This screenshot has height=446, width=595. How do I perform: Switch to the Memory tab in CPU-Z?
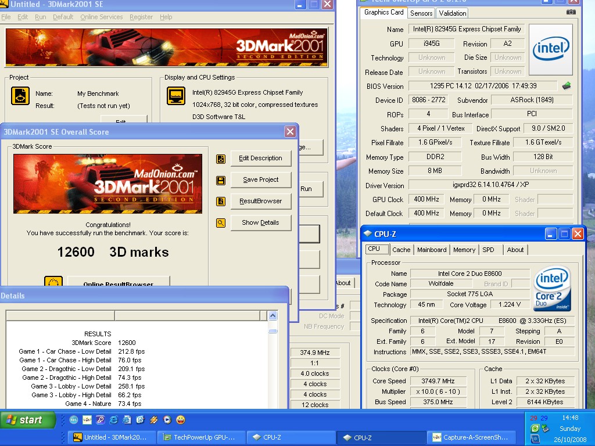(464, 250)
